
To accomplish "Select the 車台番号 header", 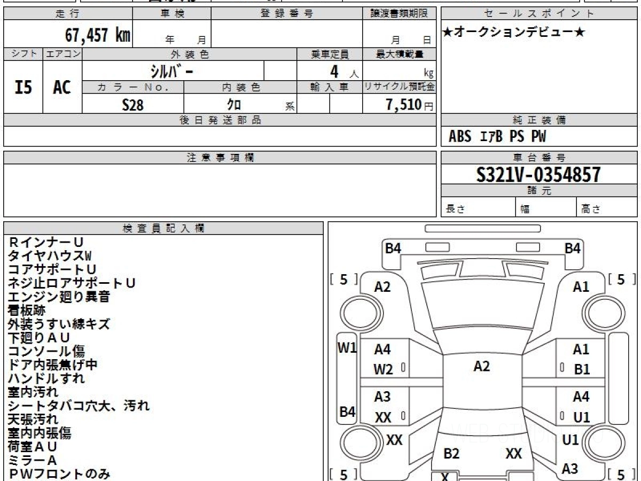I will click(x=539, y=157).
